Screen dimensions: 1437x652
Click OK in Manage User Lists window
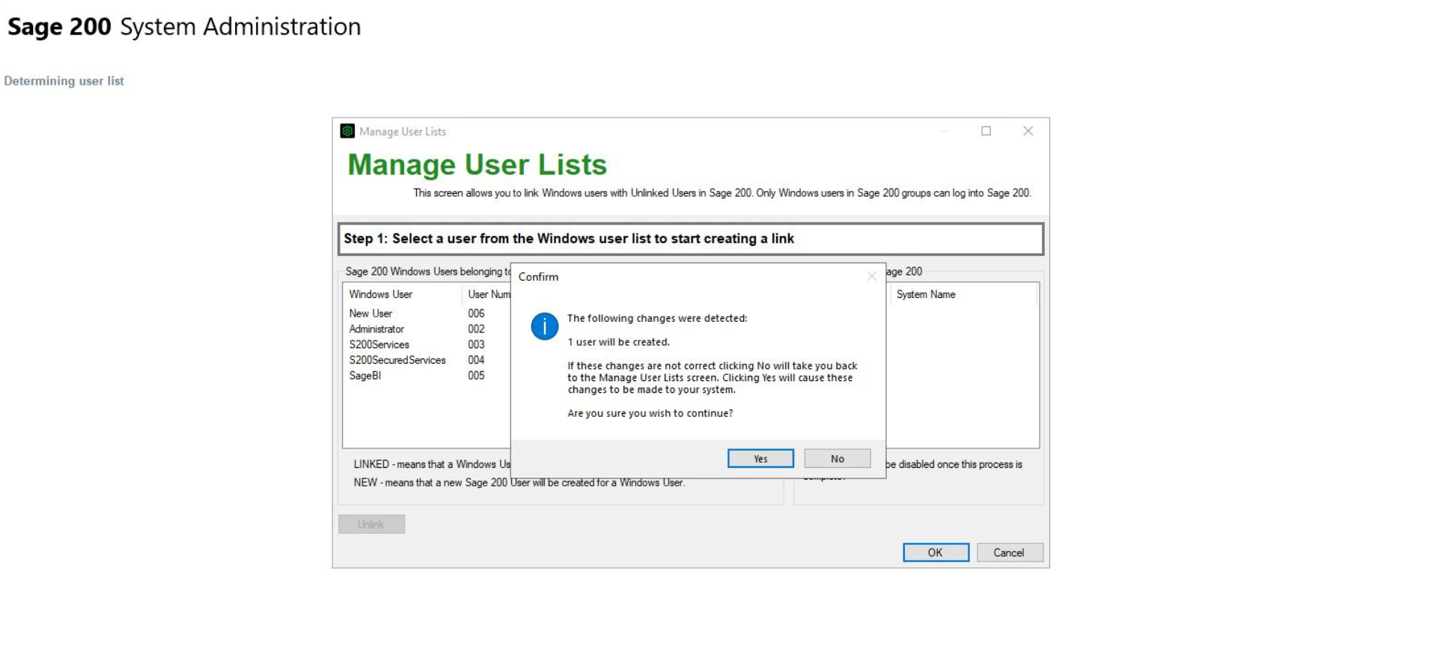936,552
